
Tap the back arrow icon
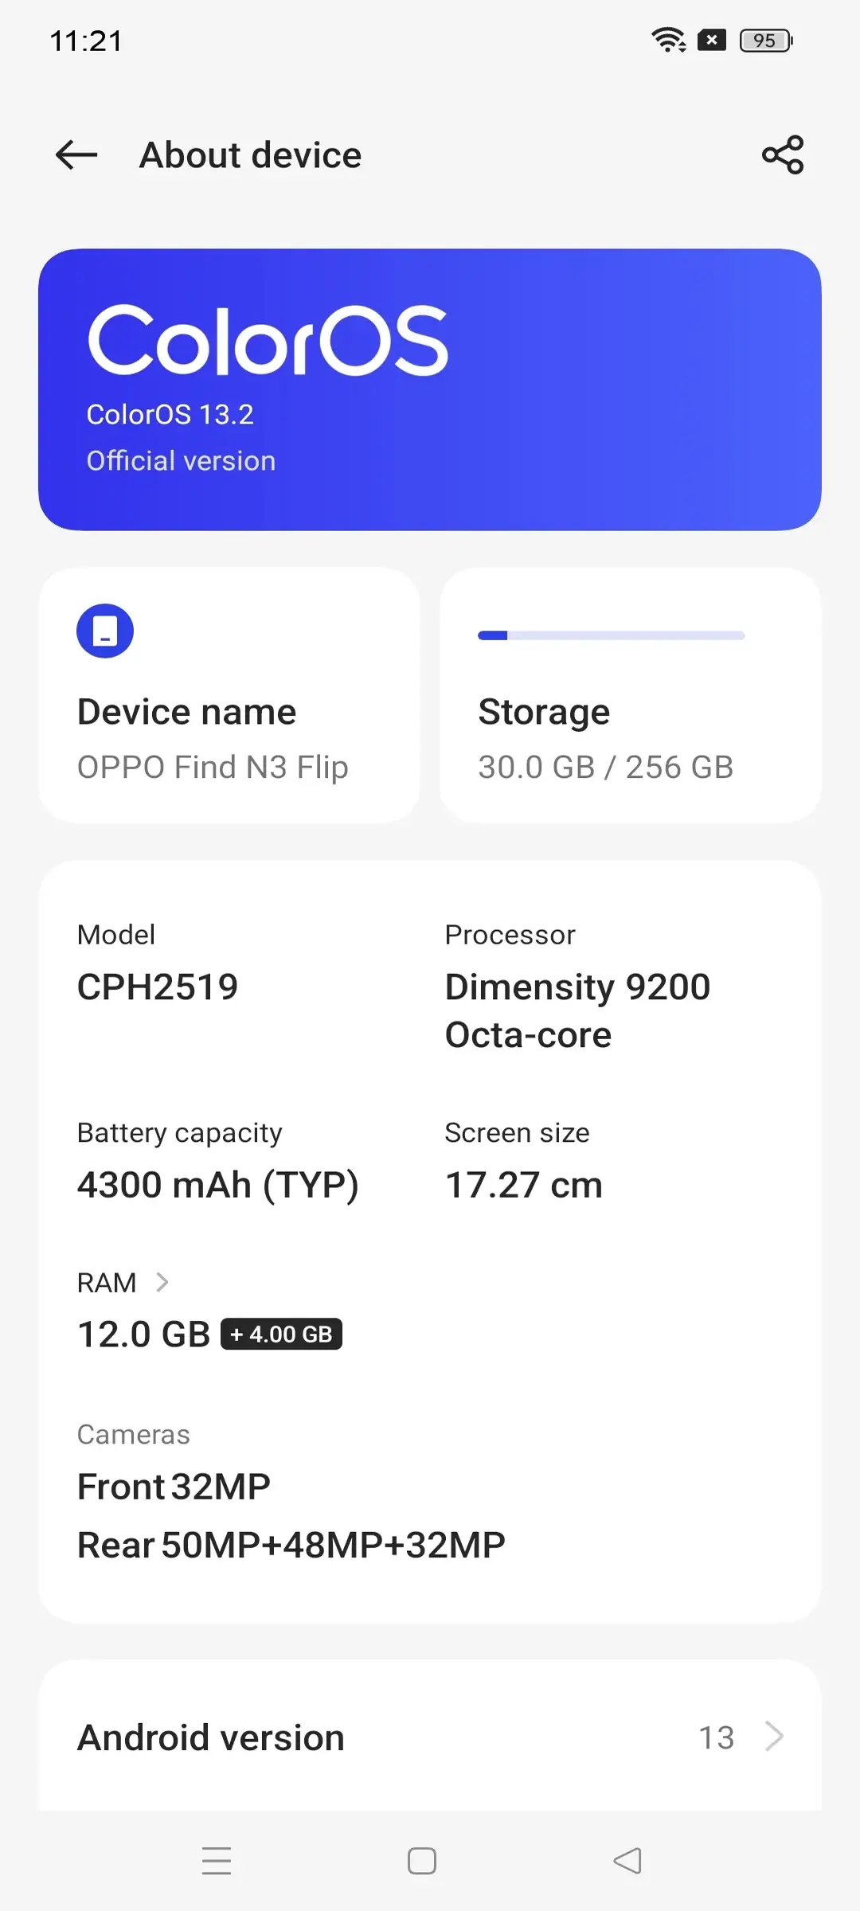coord(76,154)
